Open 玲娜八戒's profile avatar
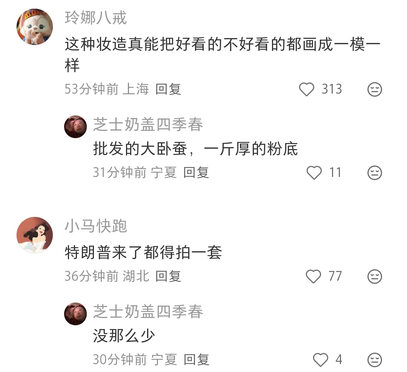 35,27
